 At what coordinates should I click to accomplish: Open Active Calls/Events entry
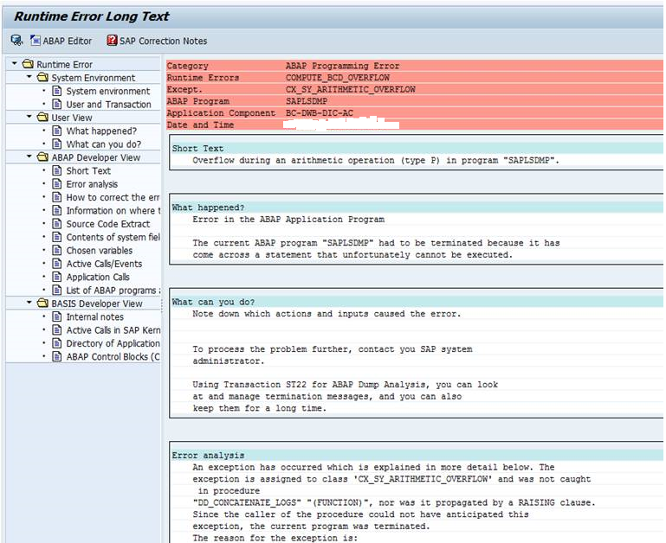pos(104,264)
